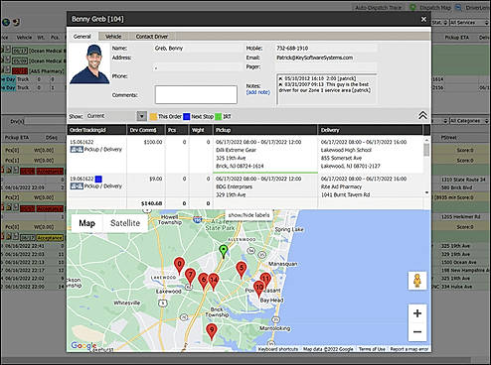Zoom out on the map

417,331
